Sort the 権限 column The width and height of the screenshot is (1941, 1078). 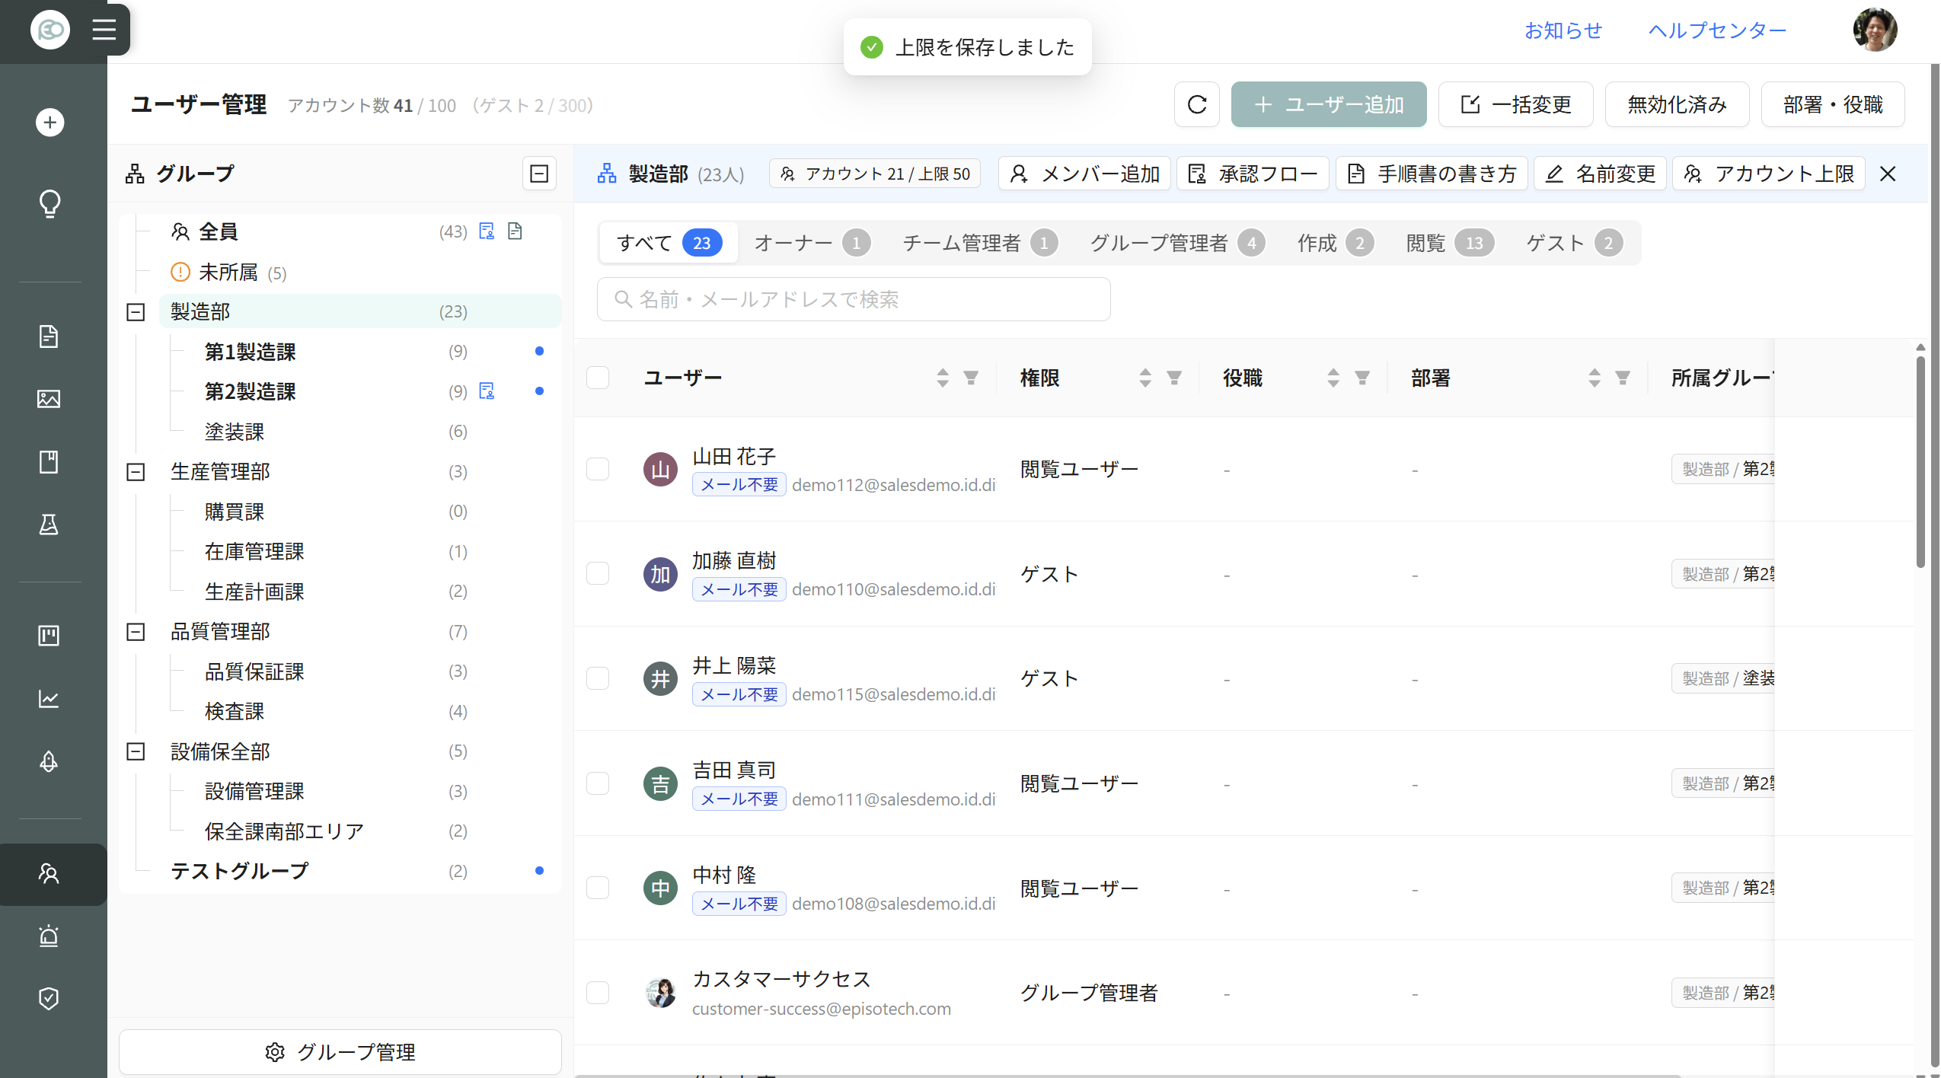click(x=1145, y=378)
